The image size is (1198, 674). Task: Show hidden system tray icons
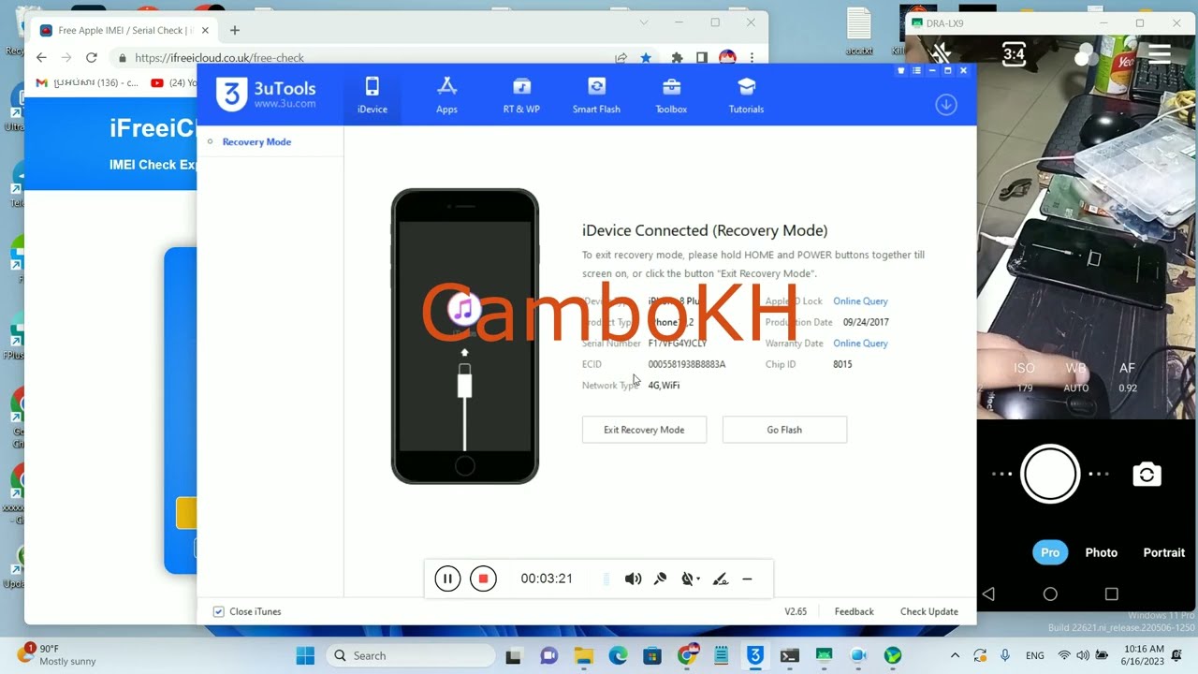[x=955, y=655]
